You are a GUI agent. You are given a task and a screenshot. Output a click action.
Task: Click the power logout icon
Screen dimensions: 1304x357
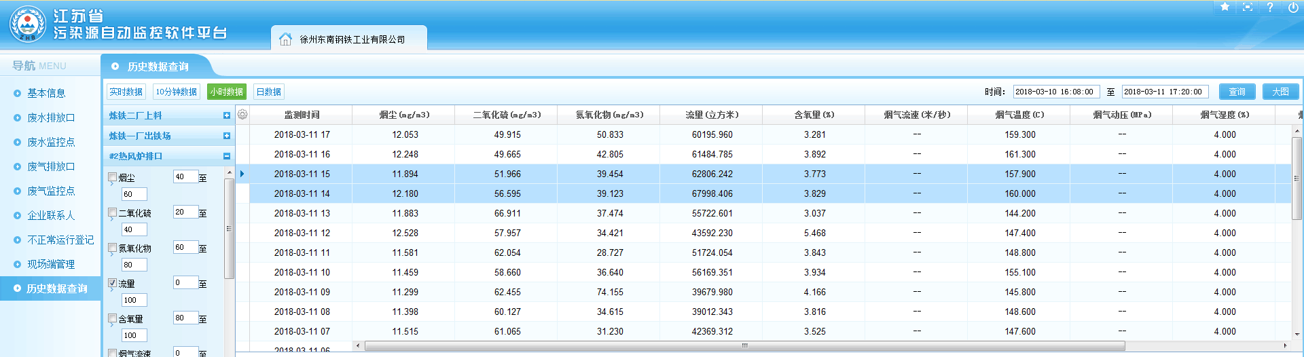(1293, 7)
